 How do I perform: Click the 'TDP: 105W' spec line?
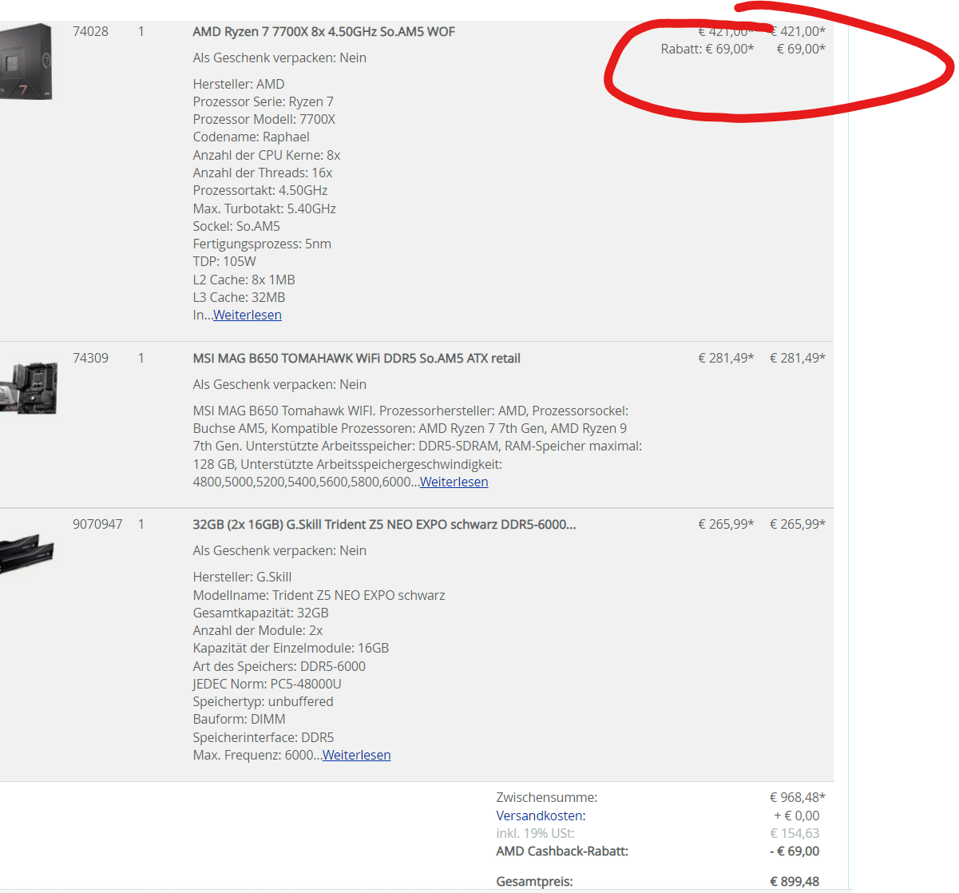click(x=224, y=261)
